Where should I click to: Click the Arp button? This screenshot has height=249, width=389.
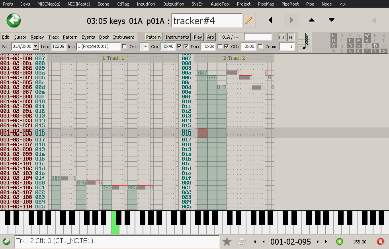210,37
